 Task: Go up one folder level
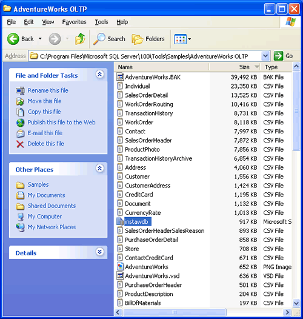pyautogui.click(x=80, y=39)
